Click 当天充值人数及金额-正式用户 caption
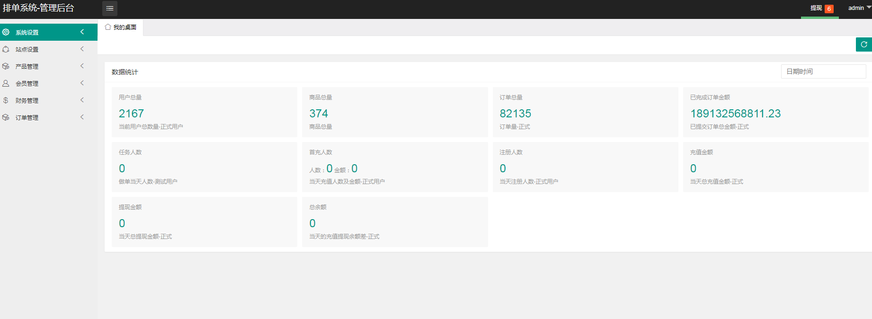Viewport: 872px width, 319px height. pyautogui.click(x=347, y=182)
